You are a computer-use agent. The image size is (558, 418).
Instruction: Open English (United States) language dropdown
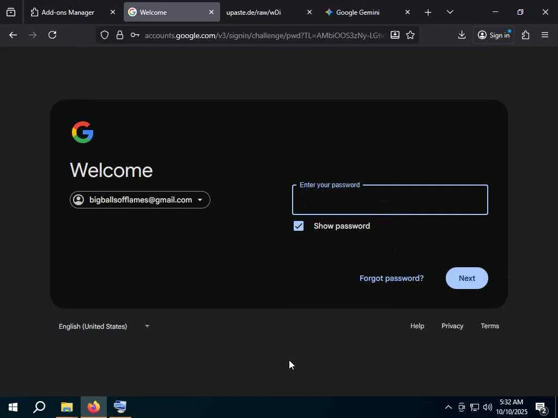[104, 327]
